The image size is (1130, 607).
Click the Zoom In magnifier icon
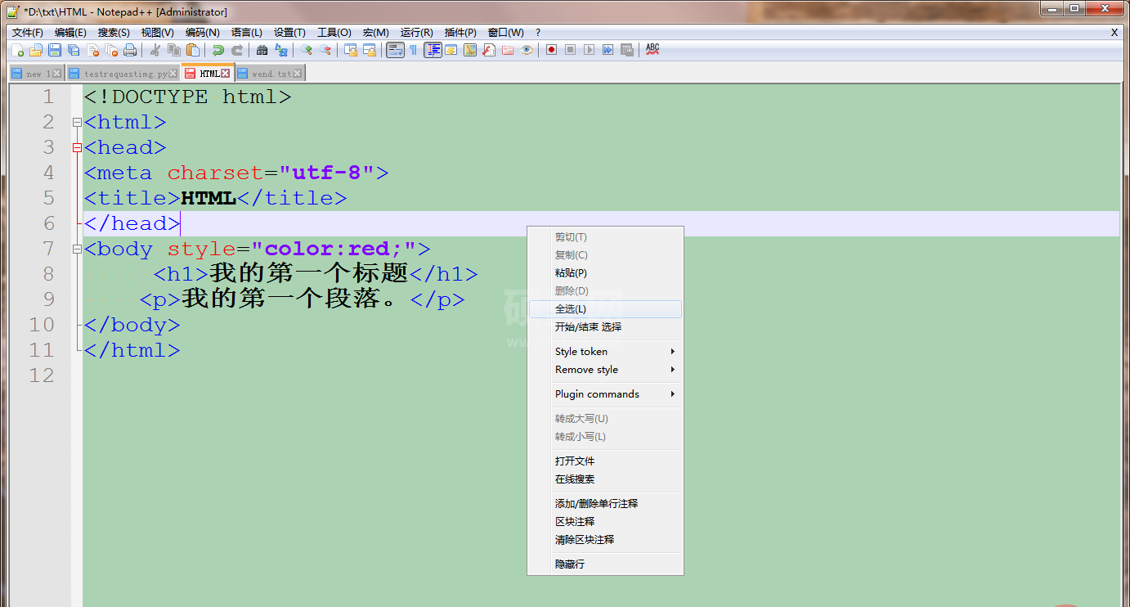coord(306,50)
